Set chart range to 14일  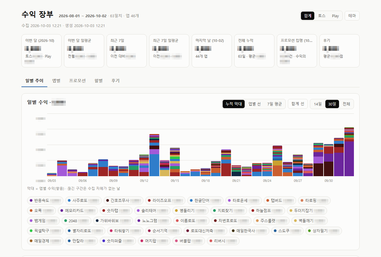click(x=318, y=104)
